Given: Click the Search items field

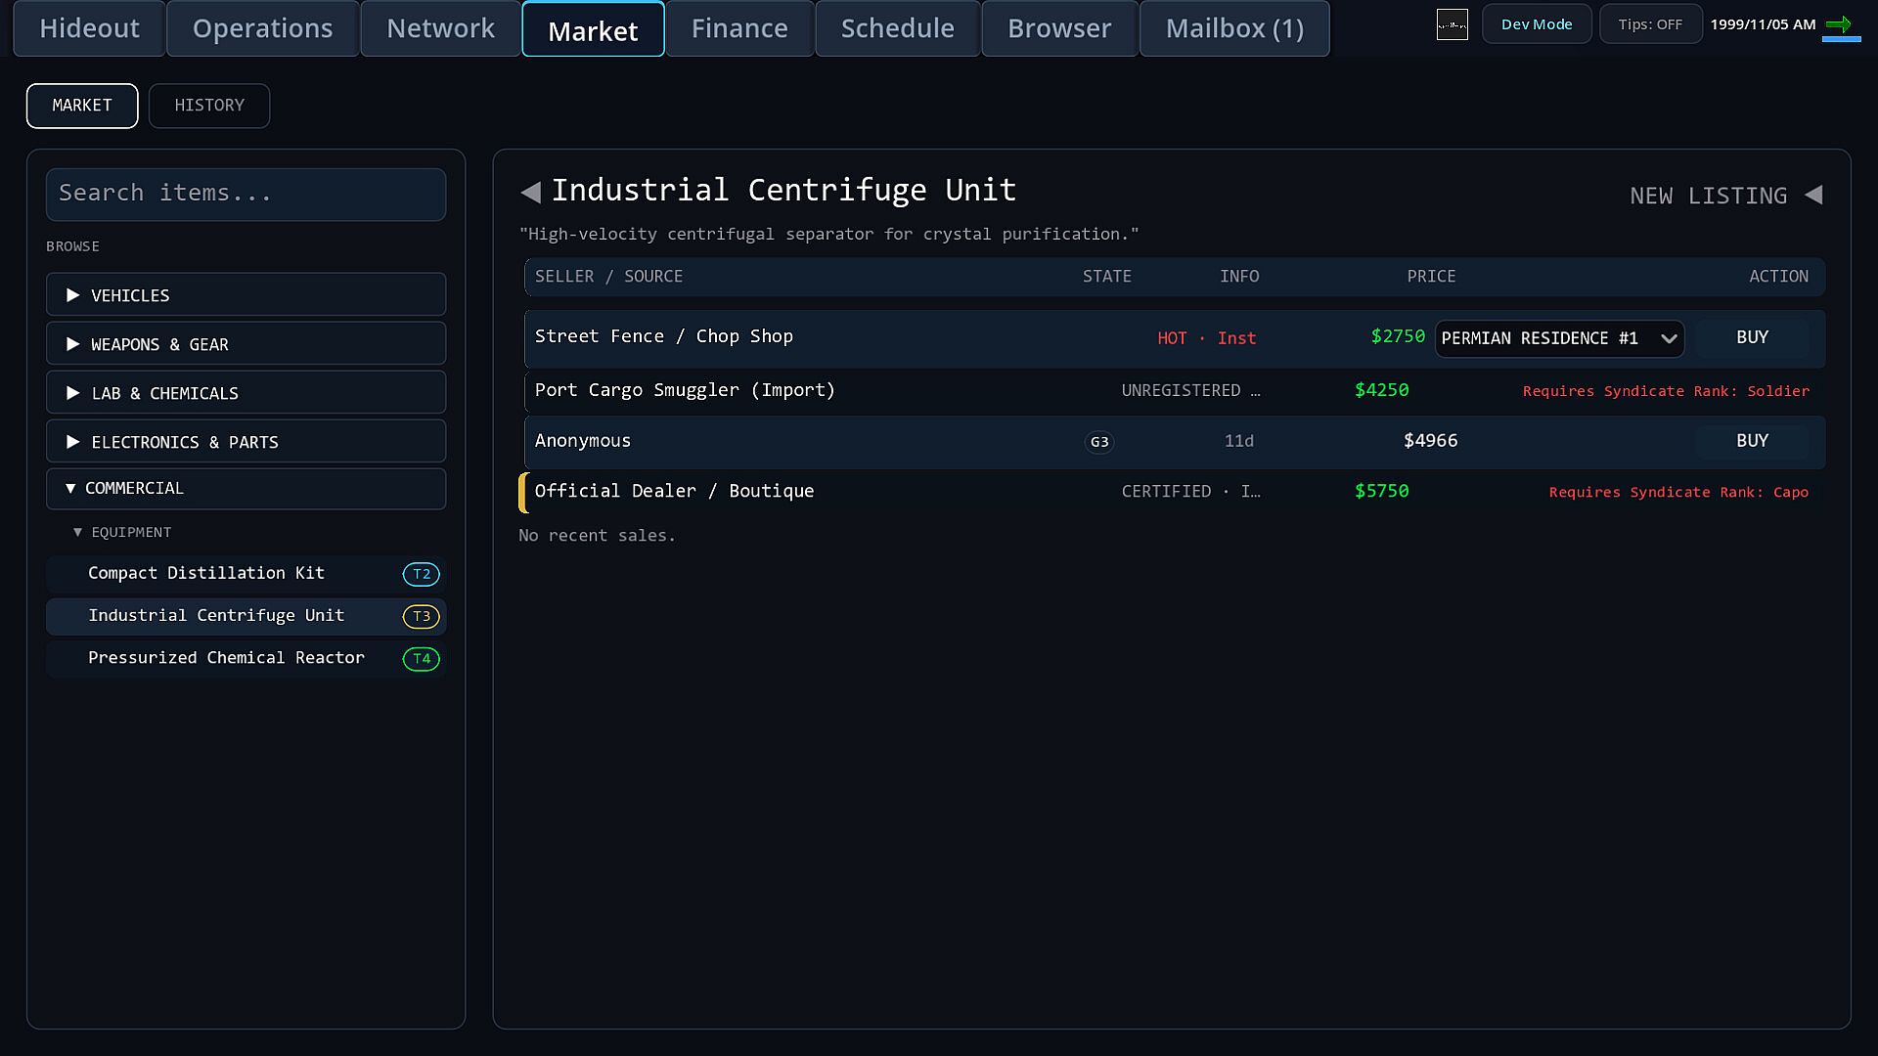Looking at the screenshot, I should (246, 194).
